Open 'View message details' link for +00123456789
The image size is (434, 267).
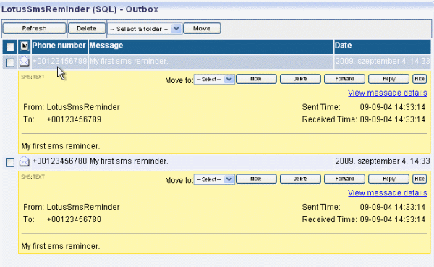(387, 93)
